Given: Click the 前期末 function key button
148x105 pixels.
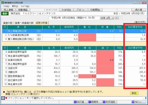Looking at the screenshot, I should [95, 102].
